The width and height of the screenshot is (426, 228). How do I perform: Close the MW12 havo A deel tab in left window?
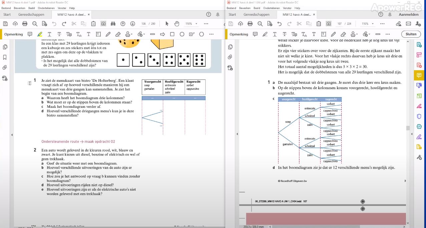point(88,14)
